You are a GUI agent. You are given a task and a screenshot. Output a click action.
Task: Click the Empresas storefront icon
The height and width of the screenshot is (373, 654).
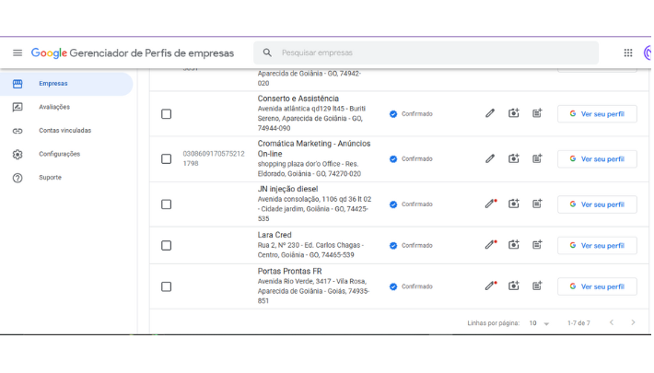[x=18, y=84]
